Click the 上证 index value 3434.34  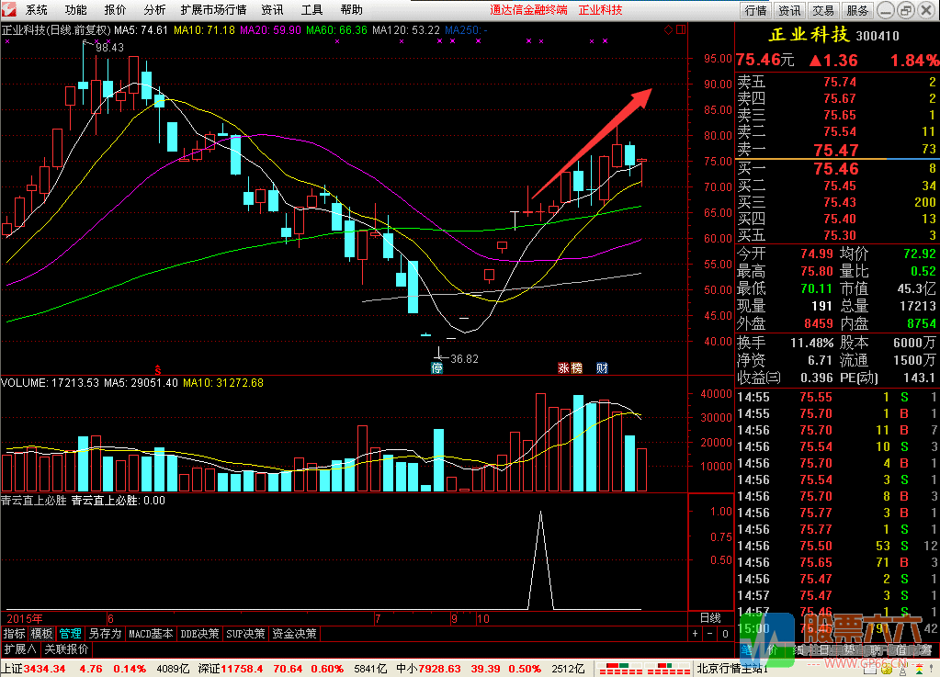[x=45, y=669]
